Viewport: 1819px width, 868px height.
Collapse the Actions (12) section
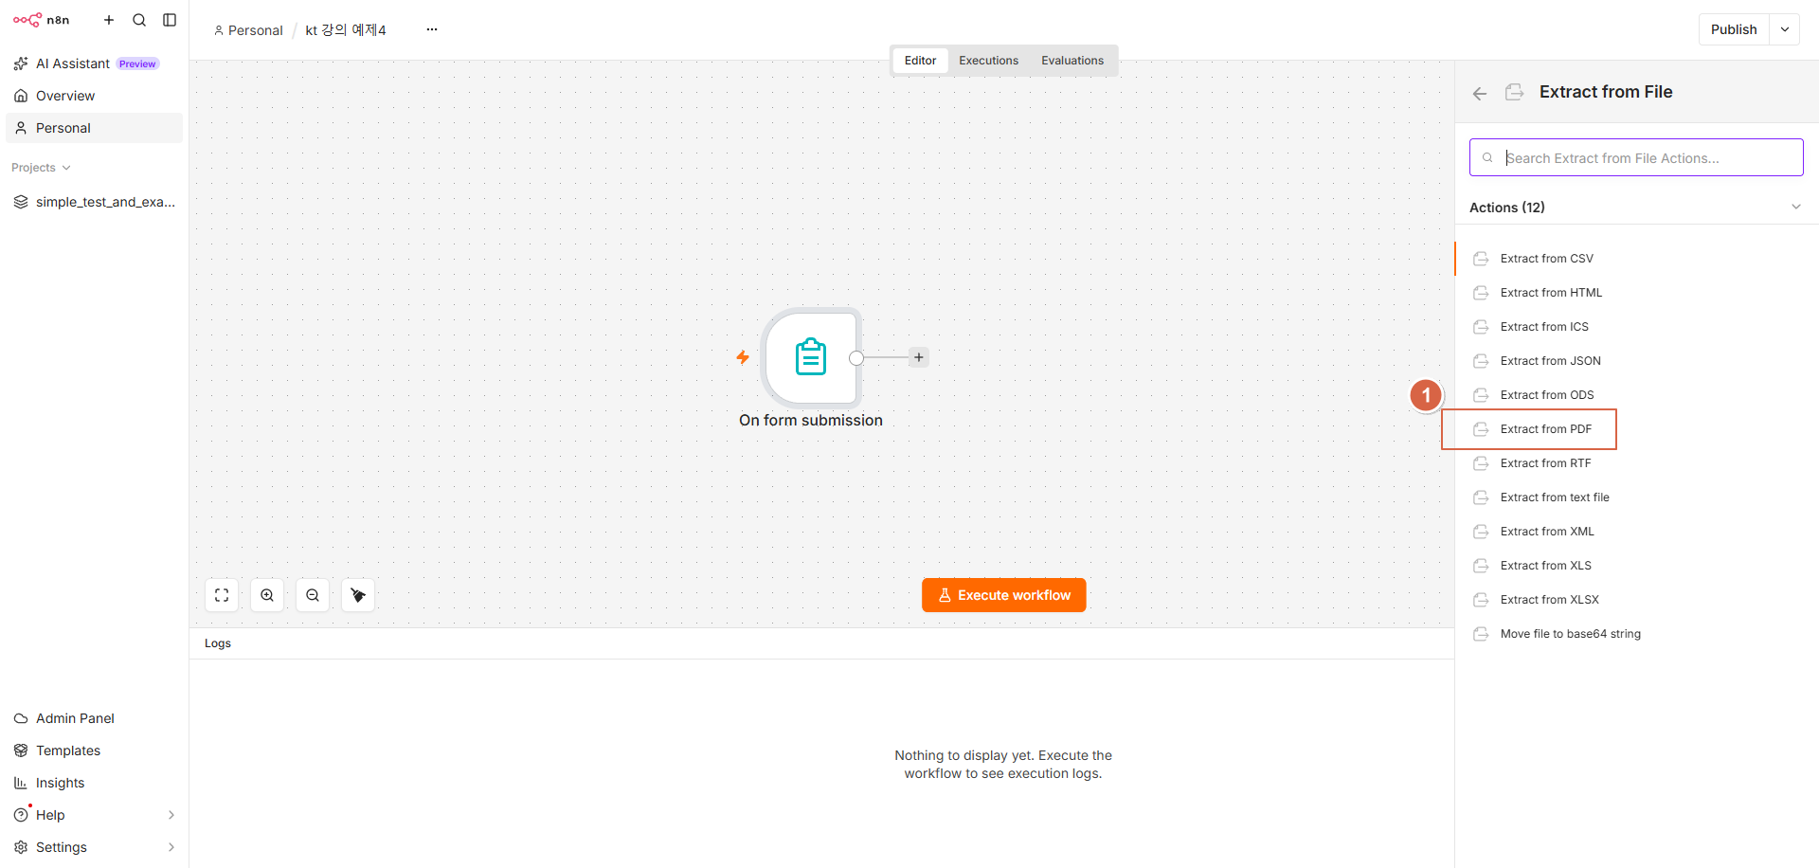pyautogui.click(x=1796, y=208)
